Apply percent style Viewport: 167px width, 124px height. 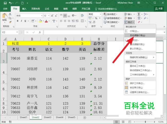96,18
